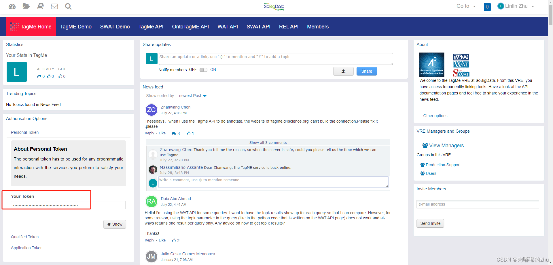Click Massimiliano Assante's profile photo
This screenshot has width=553, height=265.
point(153,170)
